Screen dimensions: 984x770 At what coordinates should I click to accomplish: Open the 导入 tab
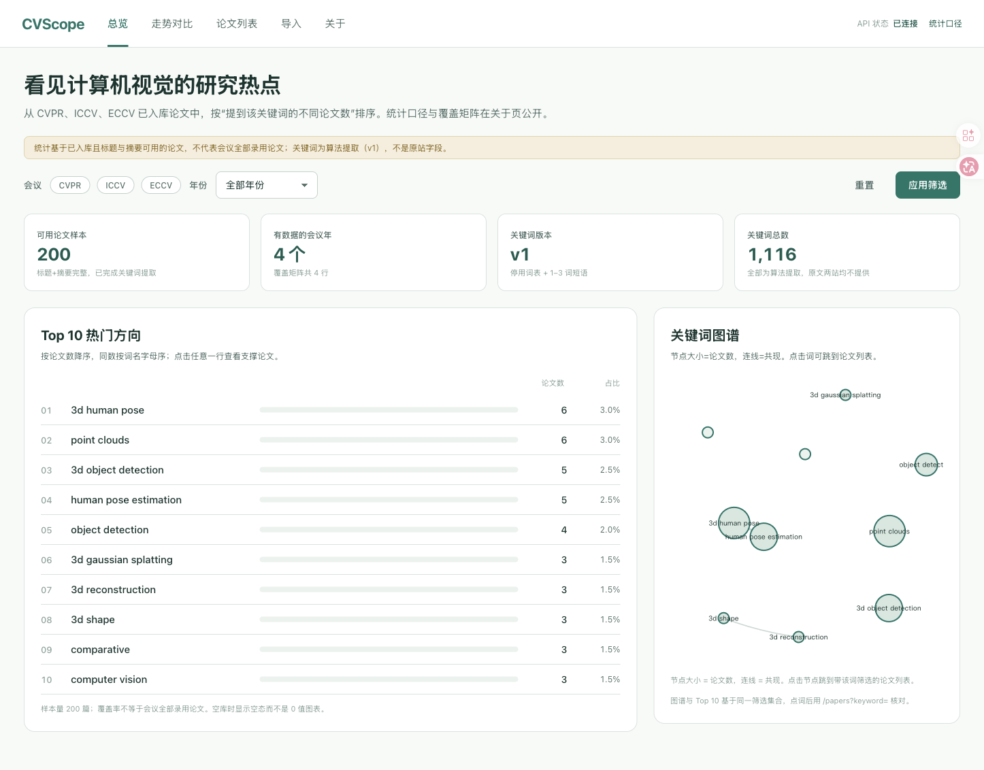(291, 24)
